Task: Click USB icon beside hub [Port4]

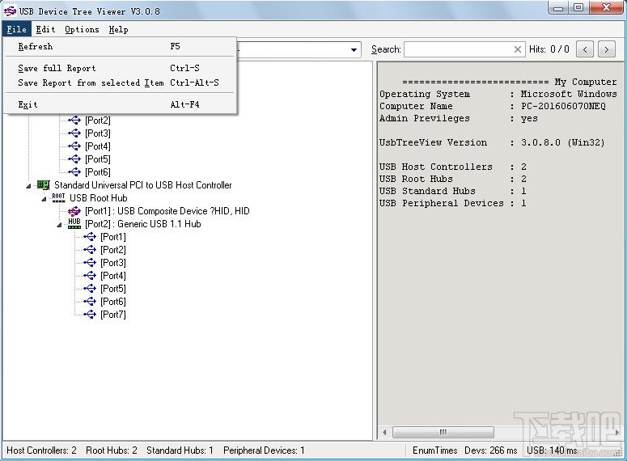Action: (90, 276)
